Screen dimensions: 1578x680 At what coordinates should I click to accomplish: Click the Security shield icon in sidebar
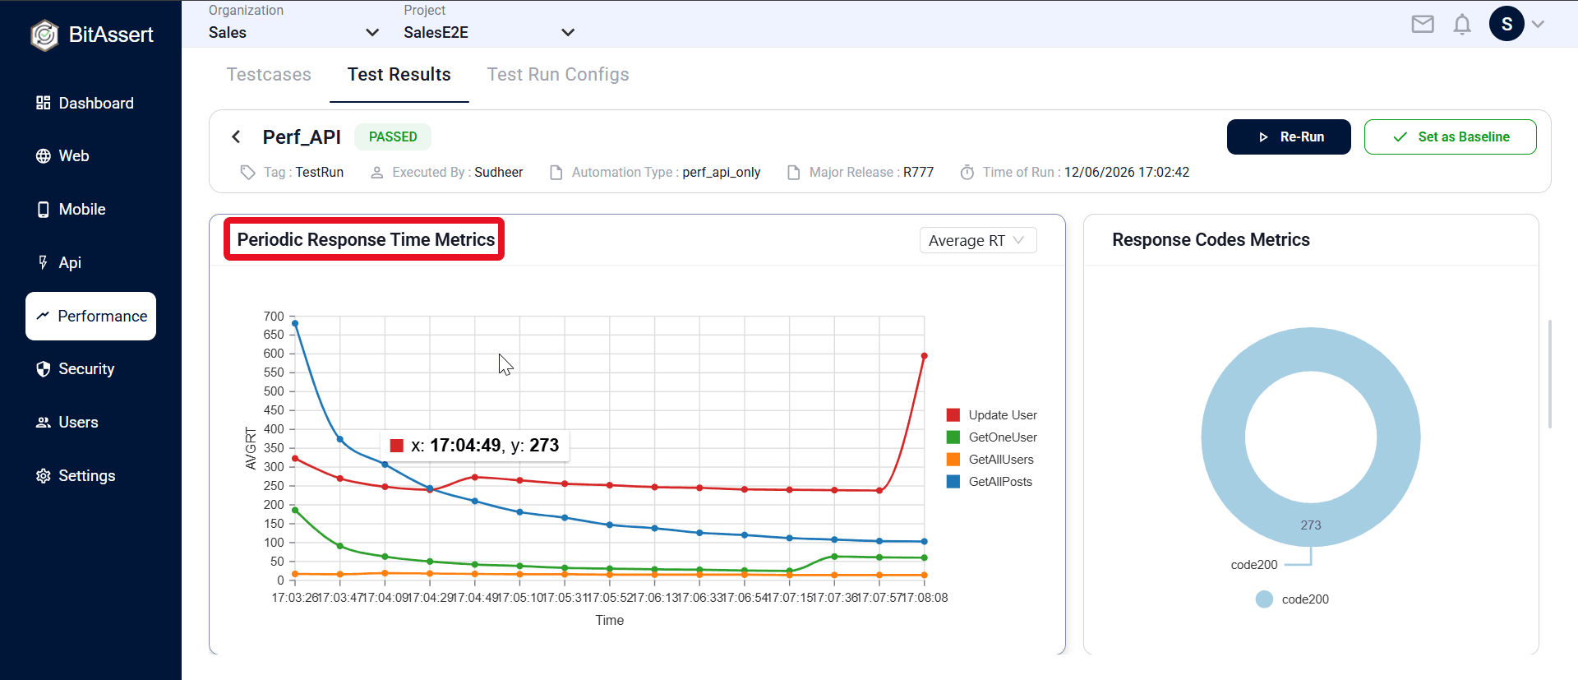tap(44, 369)
